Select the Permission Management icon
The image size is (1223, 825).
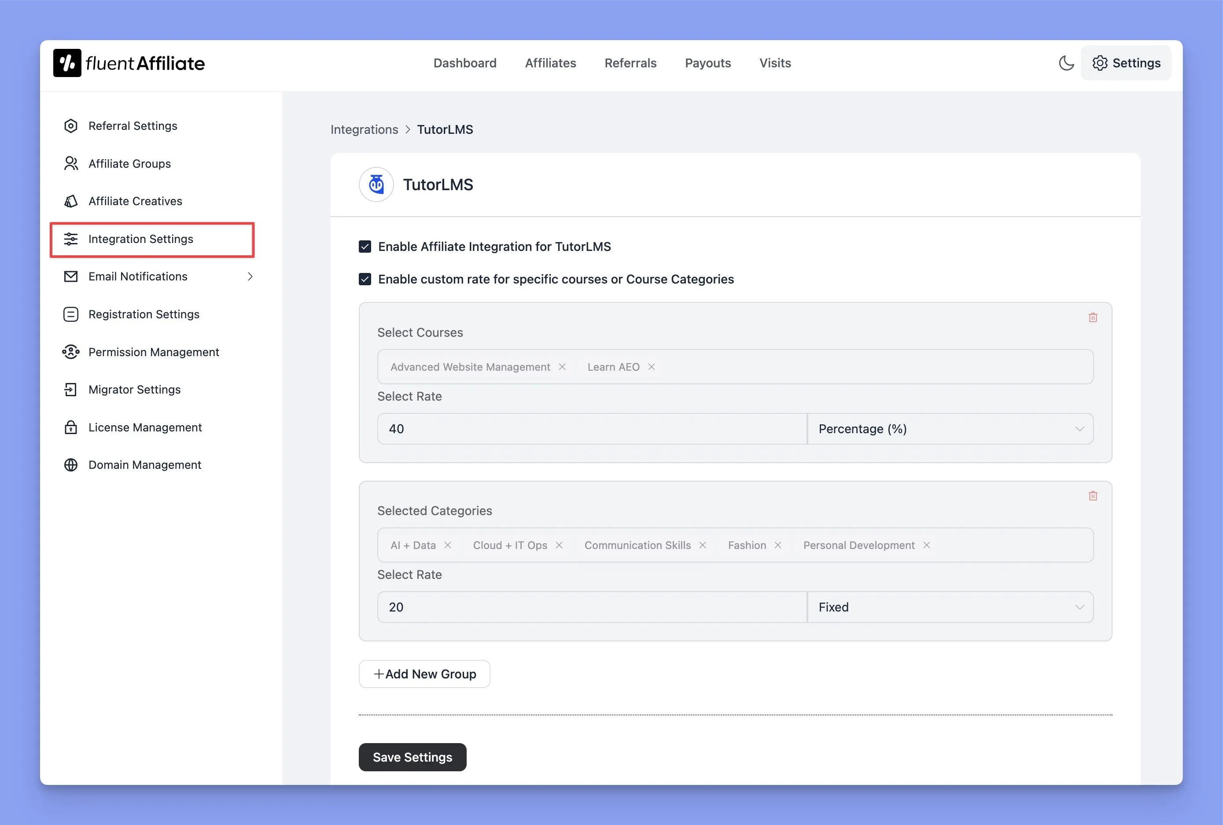click(x=70, y=351)
